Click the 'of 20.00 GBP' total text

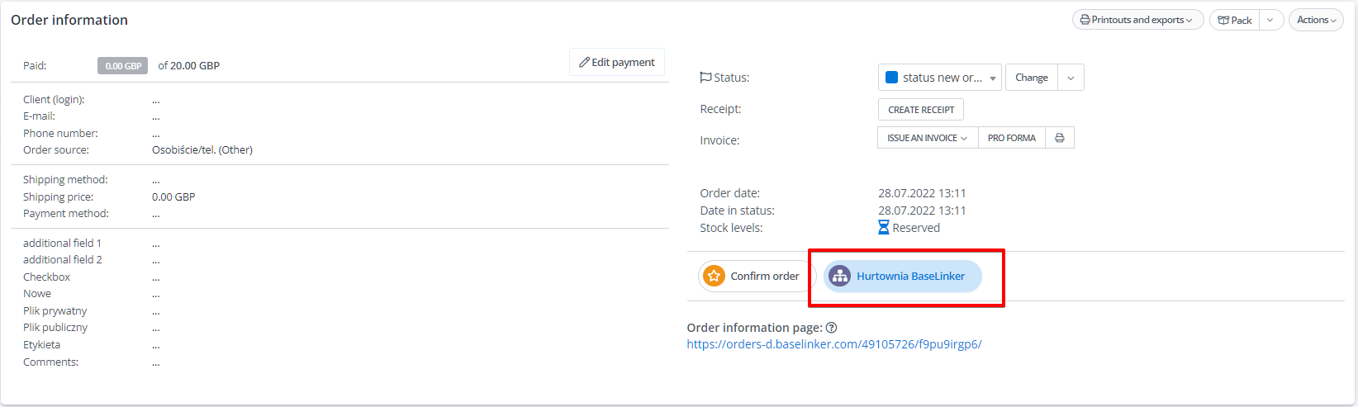(189, 66)
